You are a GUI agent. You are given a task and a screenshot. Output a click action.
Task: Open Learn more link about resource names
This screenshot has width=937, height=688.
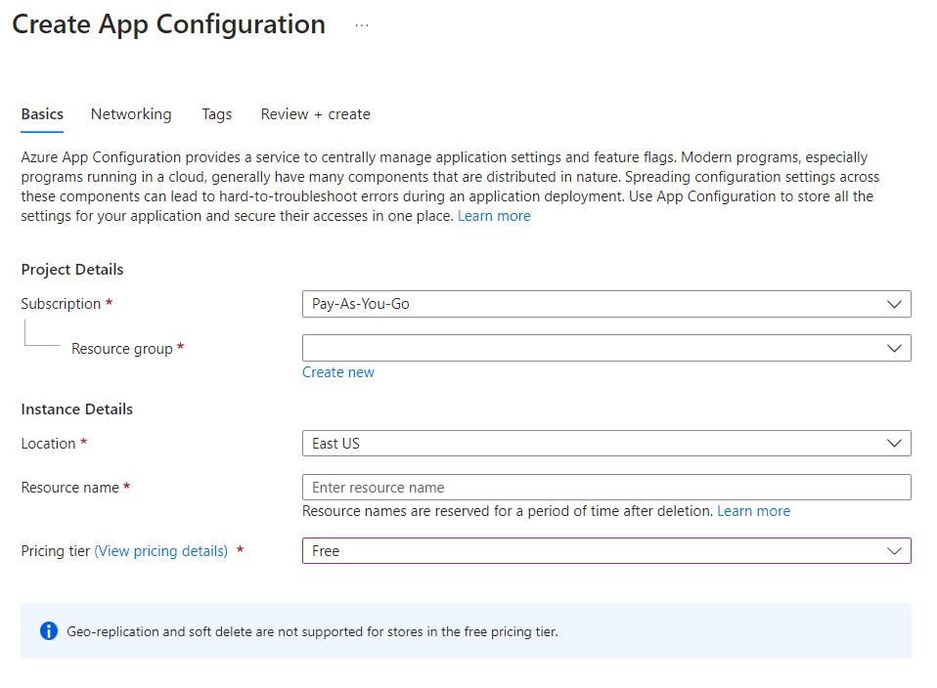tap(753, 511)
